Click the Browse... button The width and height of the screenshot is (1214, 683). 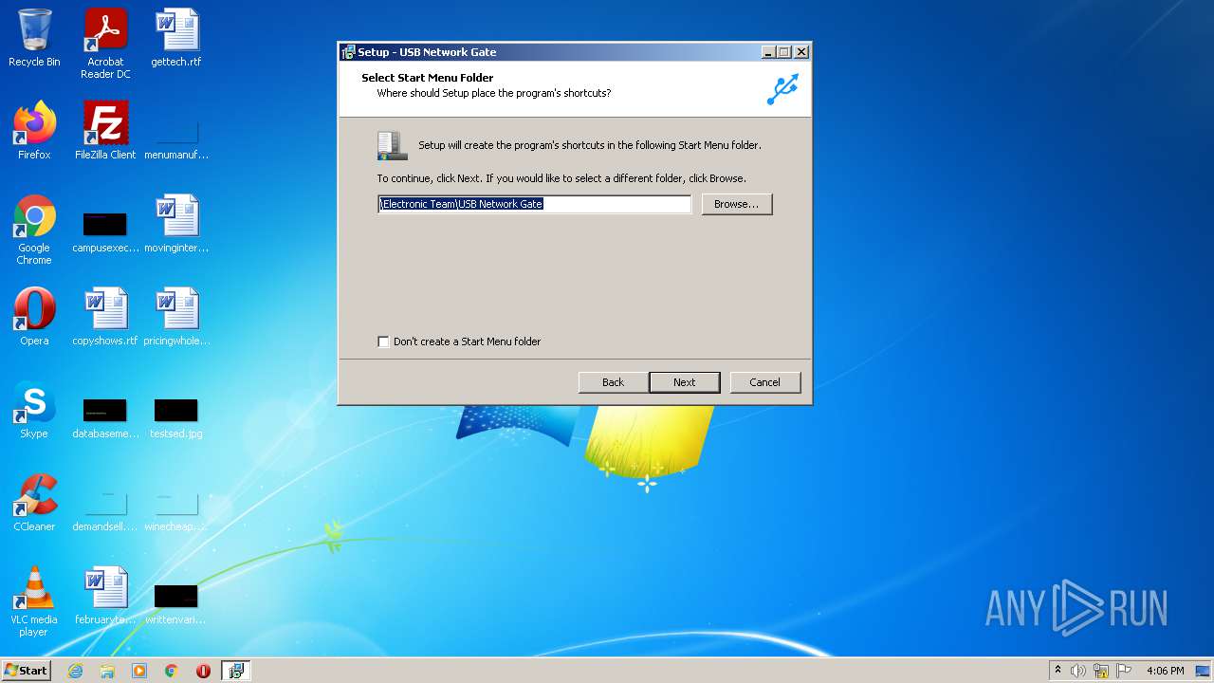[x=737, y=204]
